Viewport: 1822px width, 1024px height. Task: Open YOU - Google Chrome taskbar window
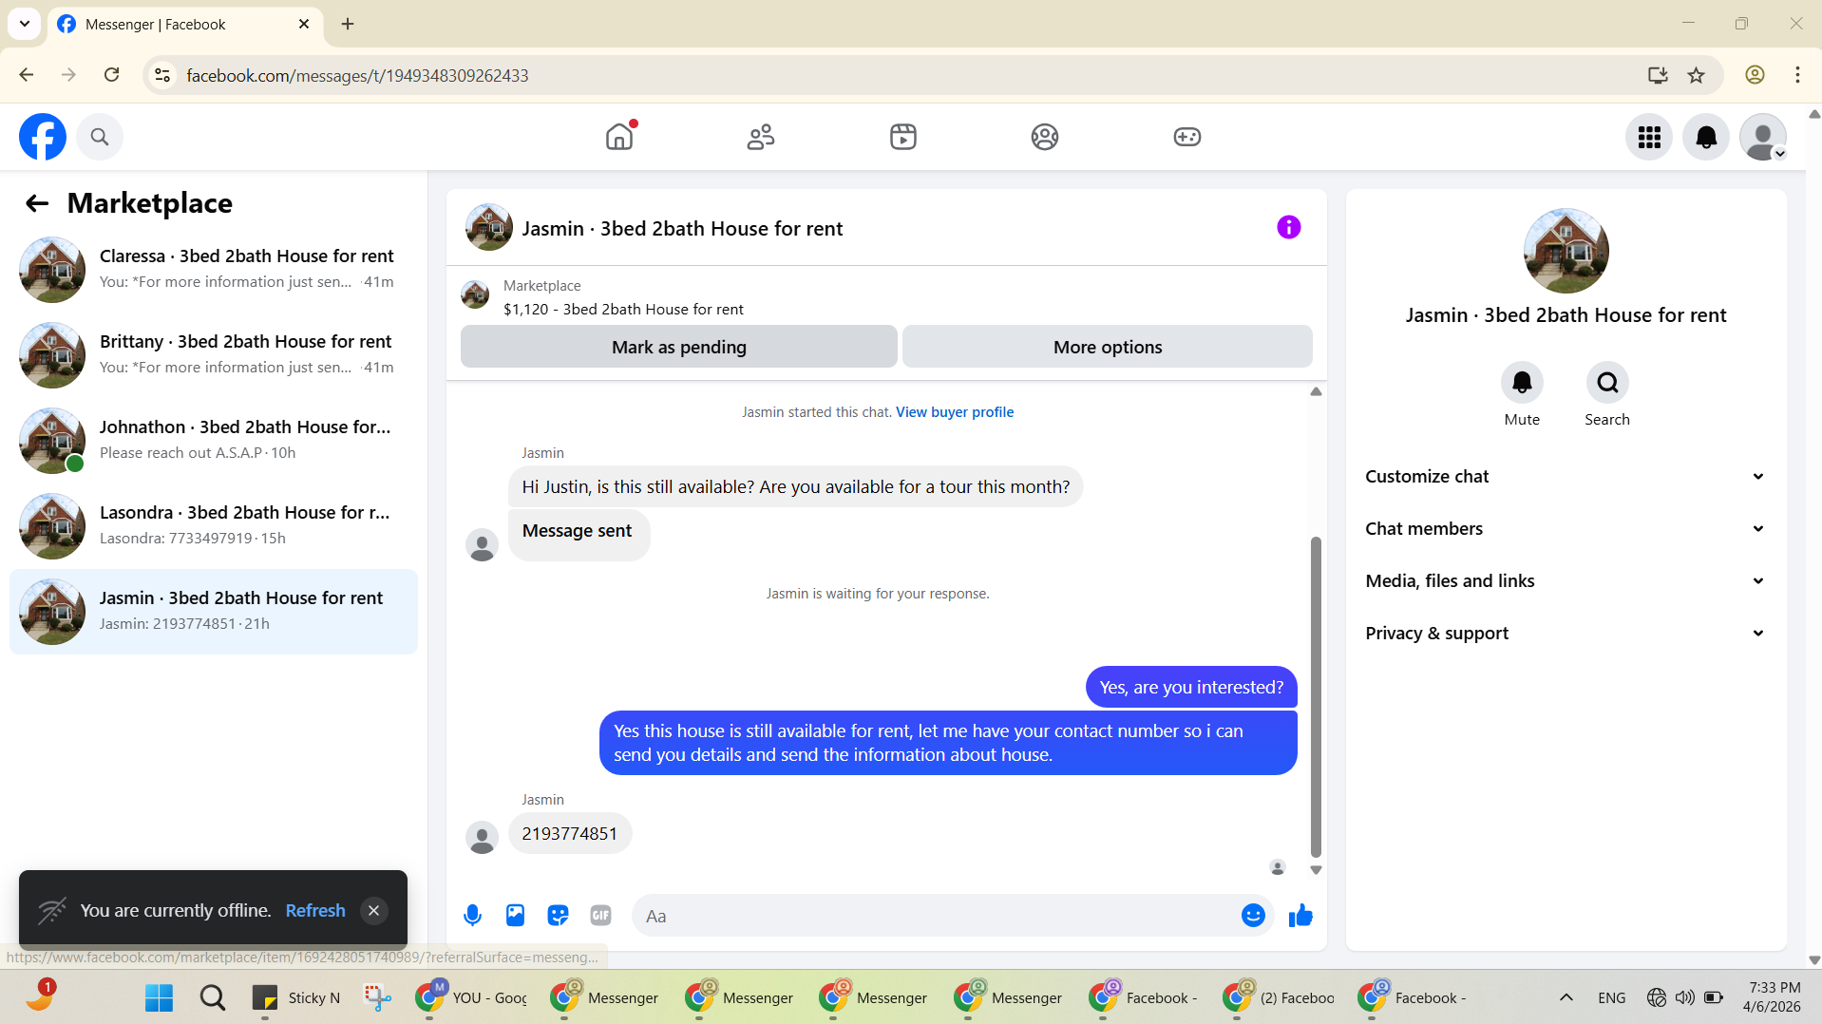[x=471, y=997]
